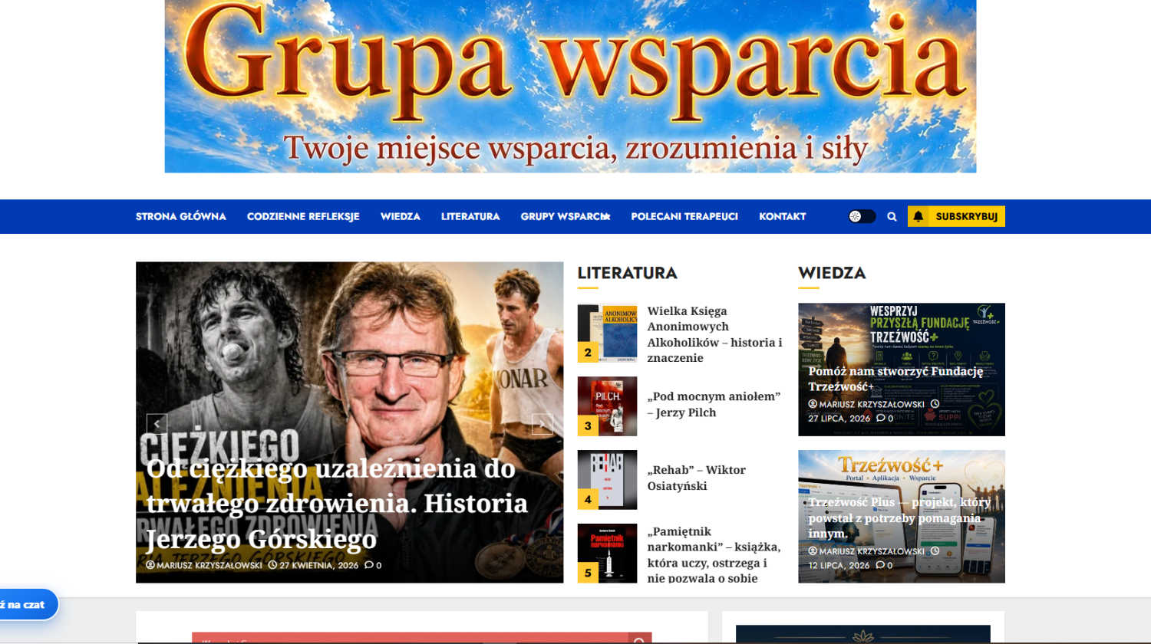Open Wielka Księga Anonimowych Alkoholików thumbnail
1151x644 pixels.
click(x=607, y=333)
